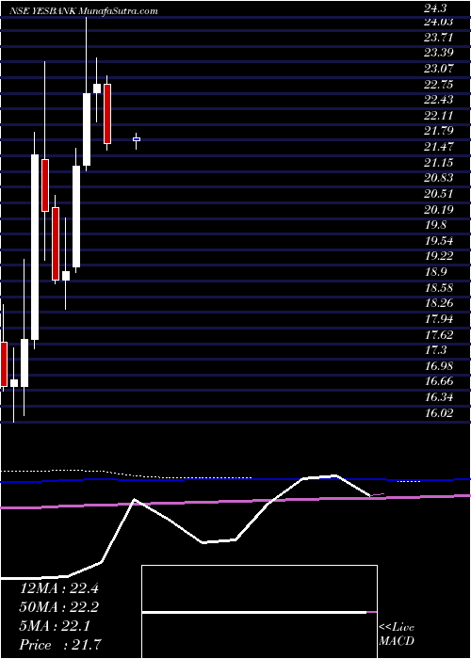Click the Price : 21.7 reading
Image resolution: width=471 pixels, height=659 pixels.
pos(60,645)
